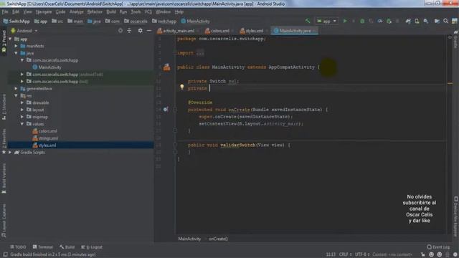Viewport: 459px width, 258px height.
Task: Click MainActivity in editor breadcrumb bar
Action: pos(189,239)
